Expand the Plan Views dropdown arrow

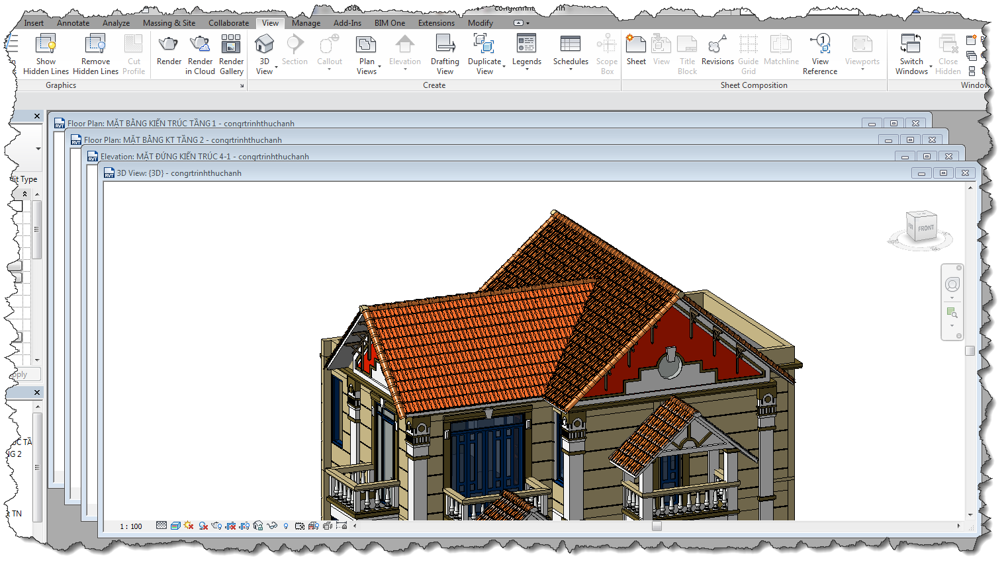click(379, 67)
